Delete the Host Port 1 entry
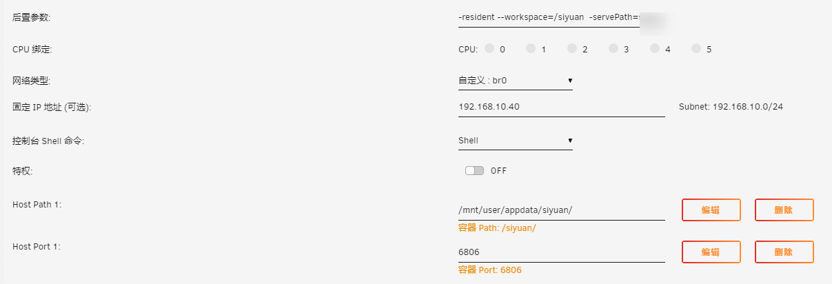Screen dimensions: 832x284 coord(784,252)
